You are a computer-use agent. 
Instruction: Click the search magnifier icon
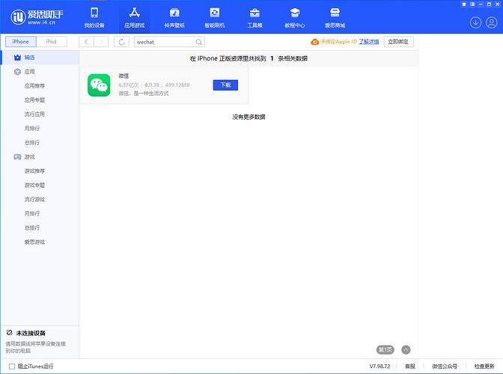point(199,43)
